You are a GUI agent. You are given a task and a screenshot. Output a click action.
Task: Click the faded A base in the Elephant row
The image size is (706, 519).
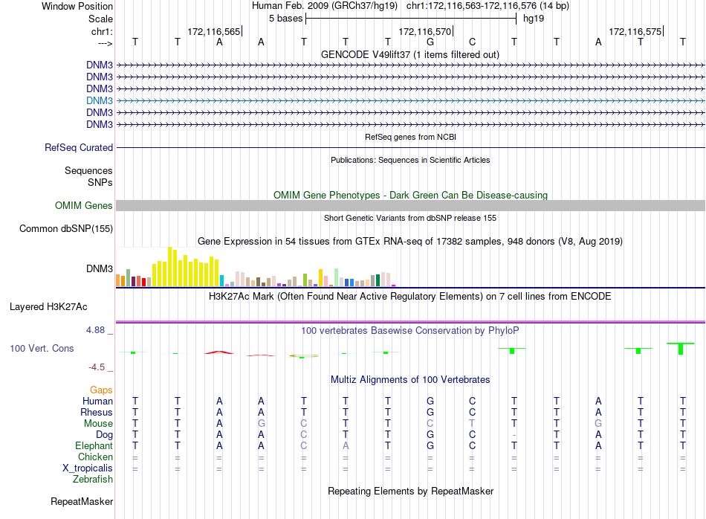pyautogui.click(x=346, y=445)
